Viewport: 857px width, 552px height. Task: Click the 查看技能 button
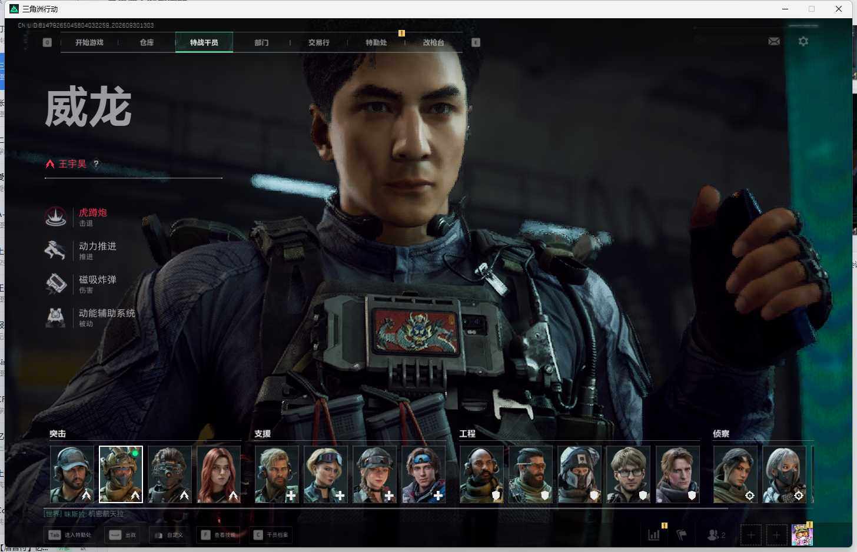218,535
